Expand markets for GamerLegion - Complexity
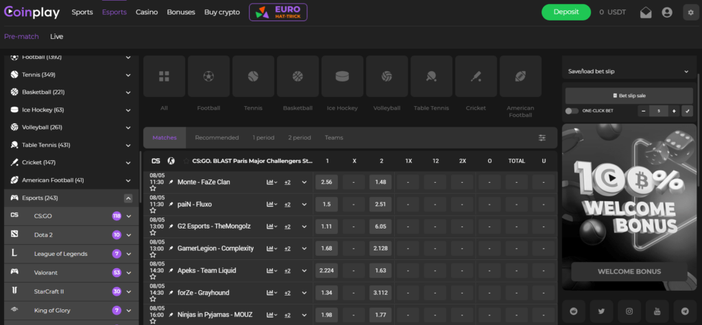The image size is (702, 325). [x=304, y=248]
